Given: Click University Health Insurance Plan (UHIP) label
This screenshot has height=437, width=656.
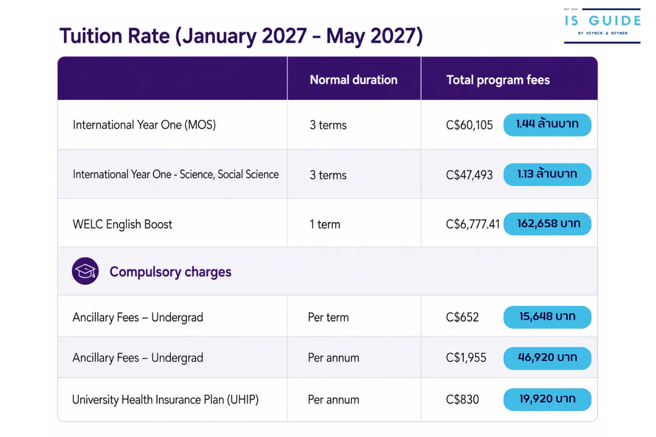Looking at the screenshot, I should pyautogui.click(x=165, y=400).
